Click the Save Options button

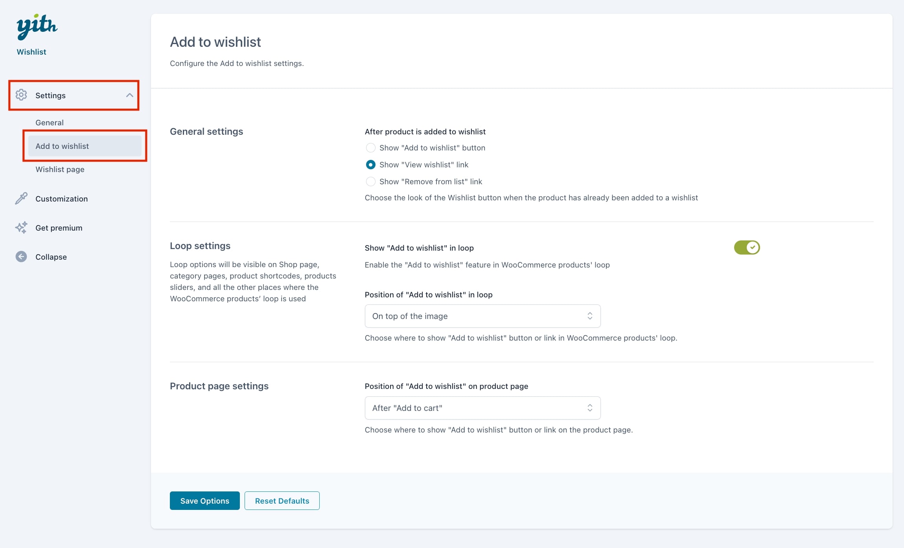point(204,500)
